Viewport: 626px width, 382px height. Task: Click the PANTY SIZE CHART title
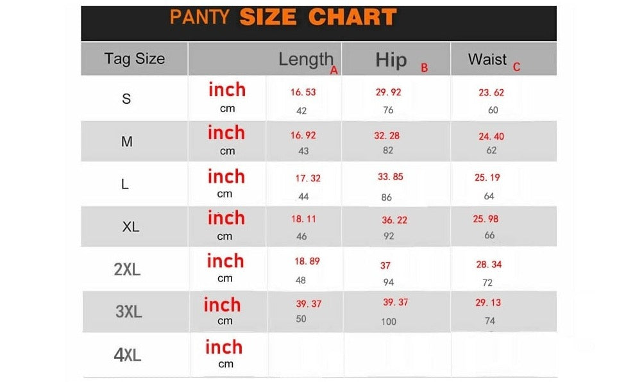pos(283,17)
